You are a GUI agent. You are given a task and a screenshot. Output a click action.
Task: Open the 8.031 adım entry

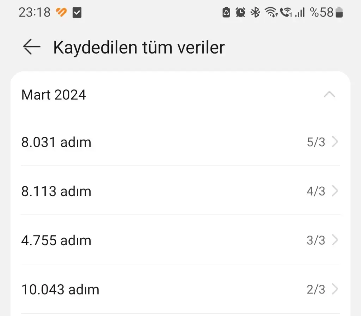(56, 142)
